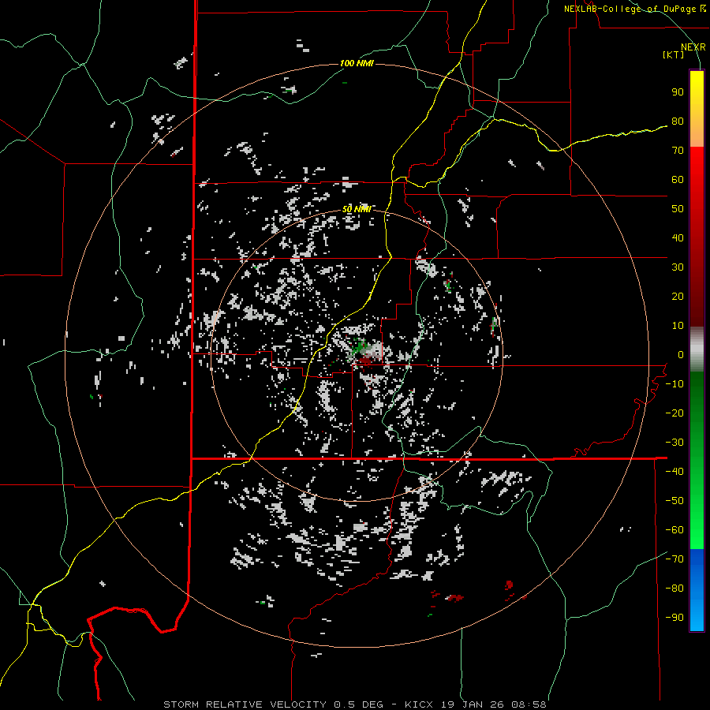710x710 pixels.
Task: Select the 100 NMI range ring label
Action: pyautogui.click(x=357, y=63)
